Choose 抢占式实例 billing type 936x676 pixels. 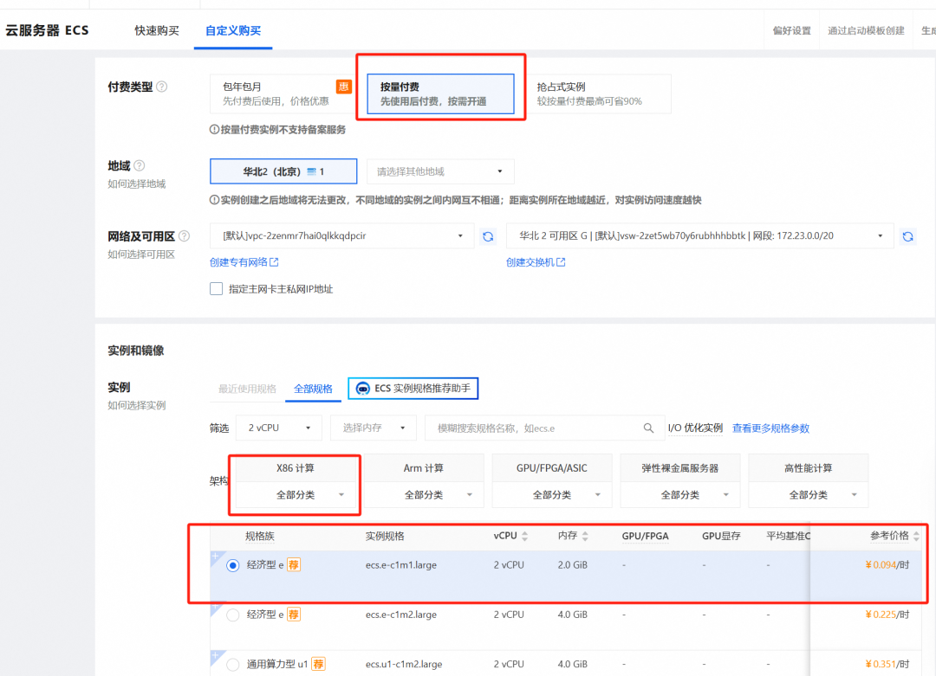(x=598, y=93)
